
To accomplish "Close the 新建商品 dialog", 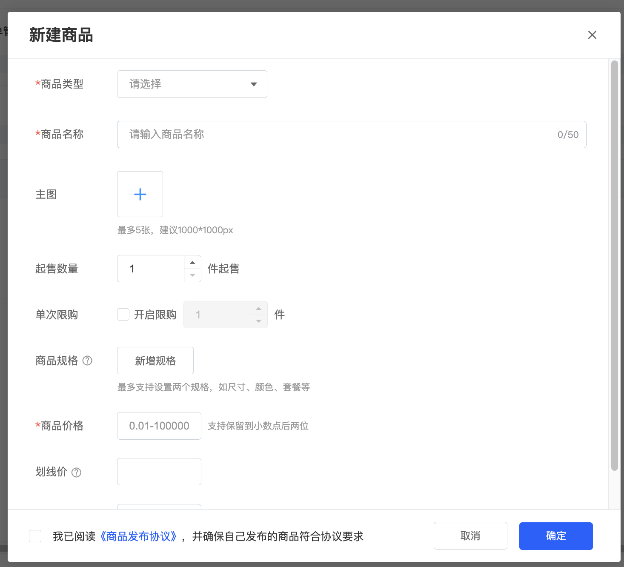I will pos(592,35).
